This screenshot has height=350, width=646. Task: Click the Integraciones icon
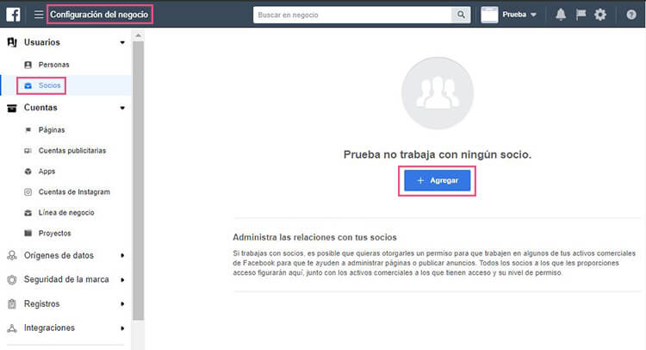click(x=12, y=328)
